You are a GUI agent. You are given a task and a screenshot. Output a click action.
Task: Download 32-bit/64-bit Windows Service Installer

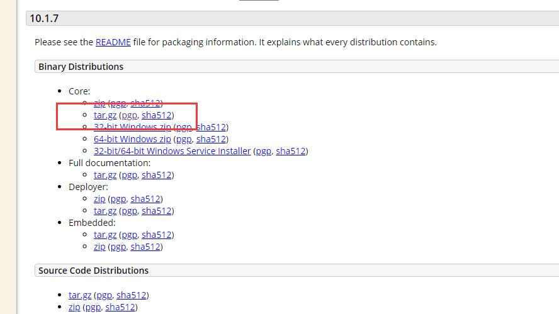point(172,151)
